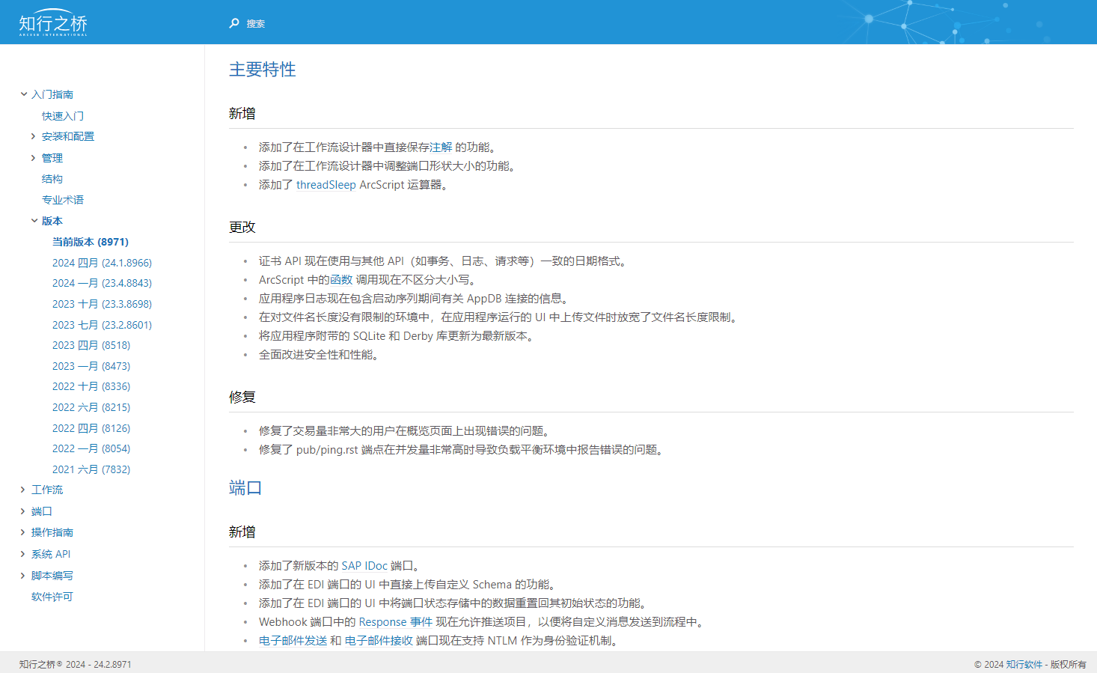Screen dimensions: 1097x673
Task: Expand the 脚本编写 chevron
Action: (x=23, y=576)
